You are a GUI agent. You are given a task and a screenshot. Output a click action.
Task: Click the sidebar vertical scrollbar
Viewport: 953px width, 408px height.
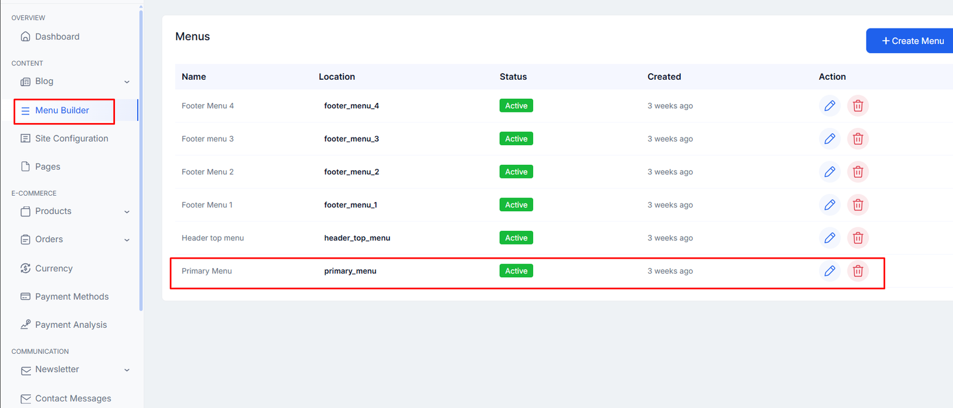coord(141,161)
